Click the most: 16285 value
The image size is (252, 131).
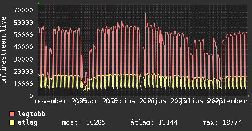pyautogui.click(x=84, y=122)
